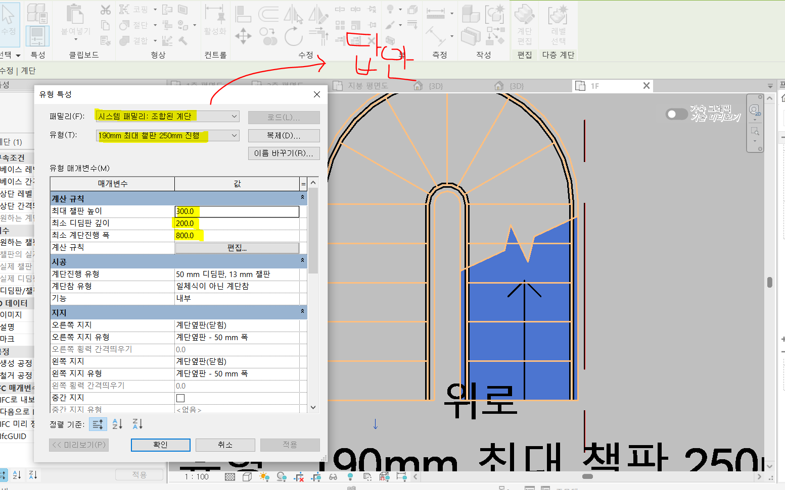The width and height of the screenshot is (785, 490).
Task: Click the 최대 챌판 높이 value field
Action: [237, 211]
